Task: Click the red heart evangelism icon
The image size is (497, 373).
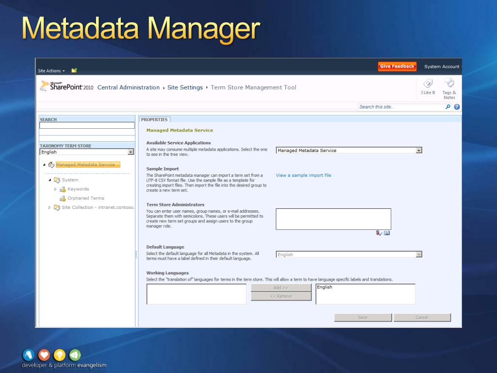Action: [44, 355]
